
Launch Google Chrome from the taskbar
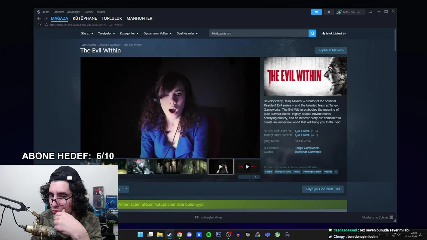click(x=179, y=235)
